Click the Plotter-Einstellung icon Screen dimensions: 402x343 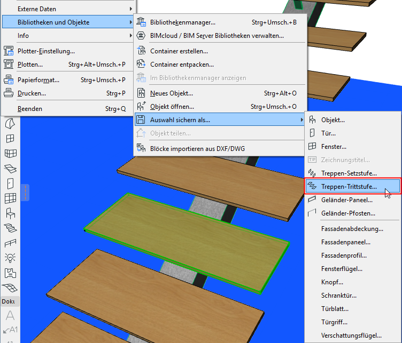coord(9,51)
